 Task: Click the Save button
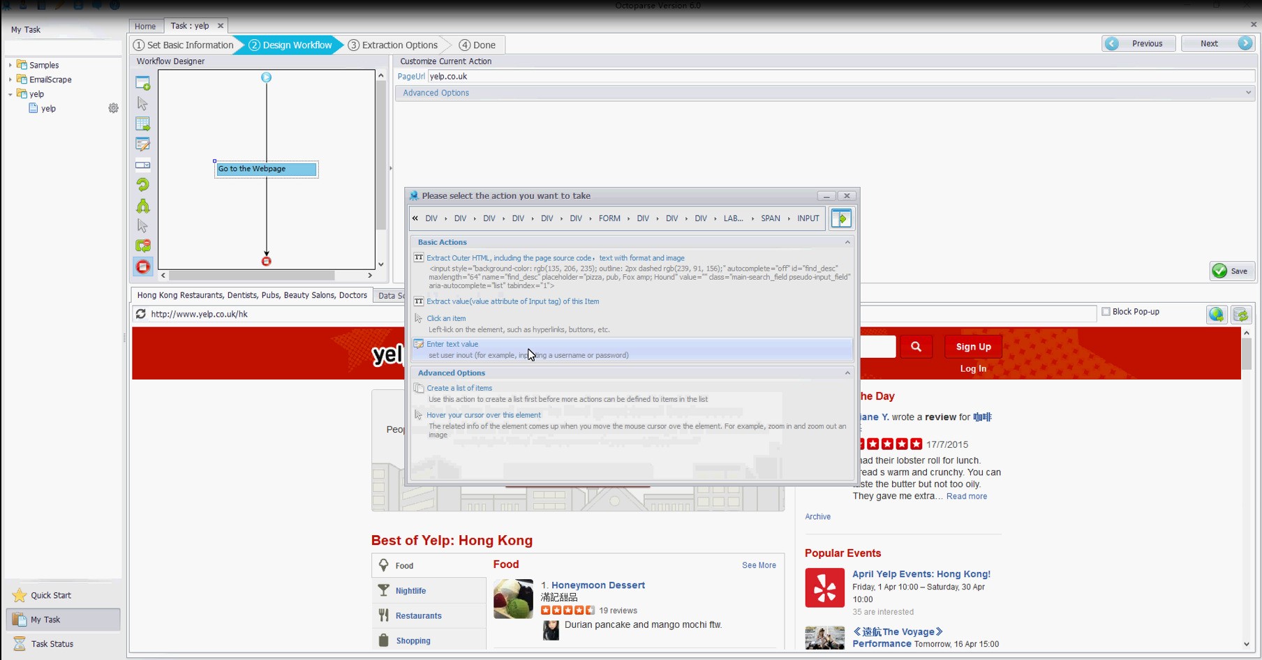click(x=1231, y=271)
